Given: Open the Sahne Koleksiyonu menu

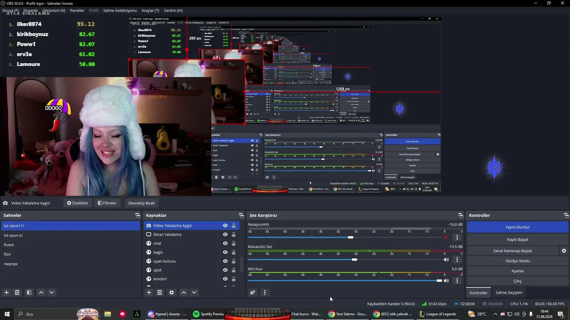Looking at the screenshot, I should click(120, 10).
